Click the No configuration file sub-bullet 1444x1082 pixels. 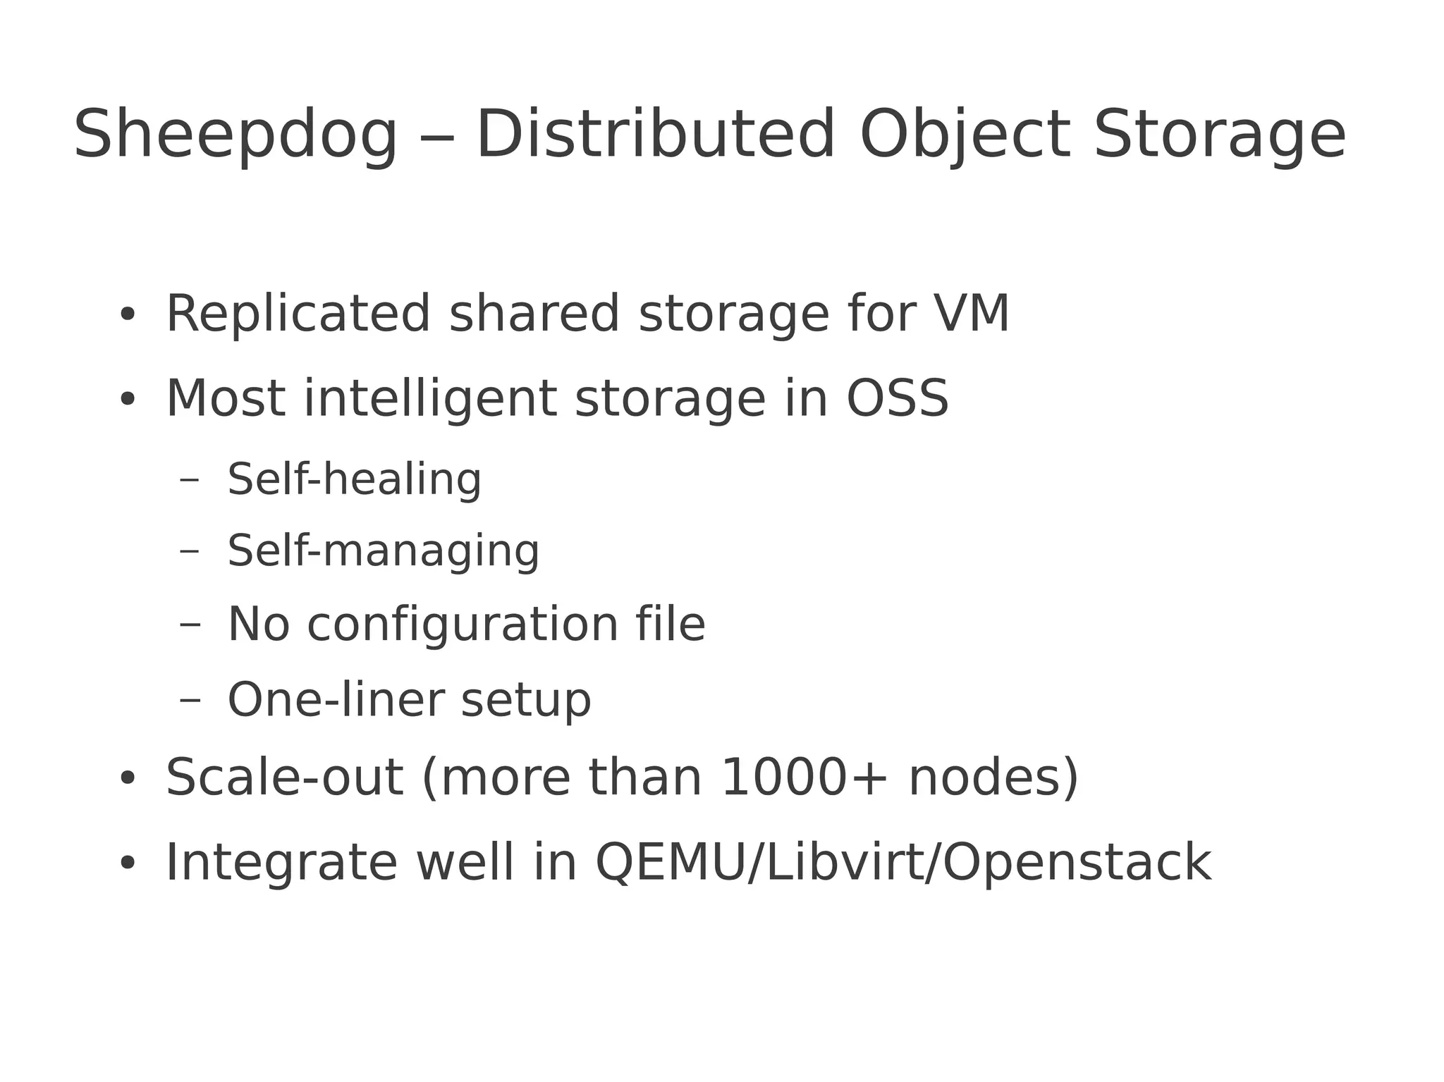coord(466,624)
